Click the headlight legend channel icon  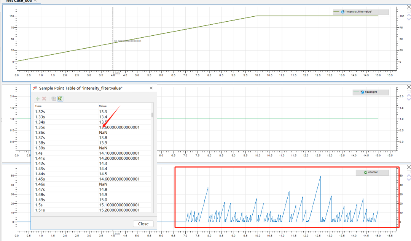pyautogui.click(x=362, y=92)
